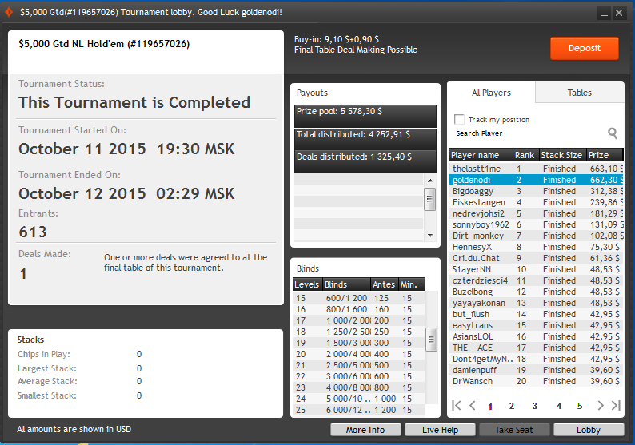Sort by Rank column header

[x=525, y=155]
